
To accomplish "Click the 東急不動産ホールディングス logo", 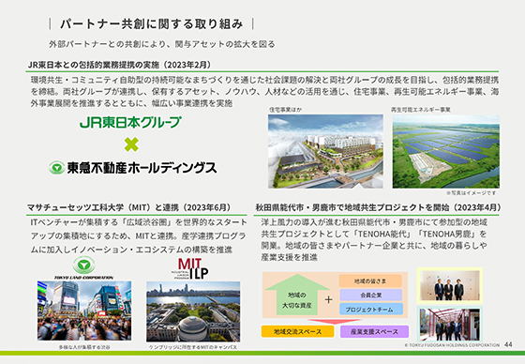I will coord(132,168).
